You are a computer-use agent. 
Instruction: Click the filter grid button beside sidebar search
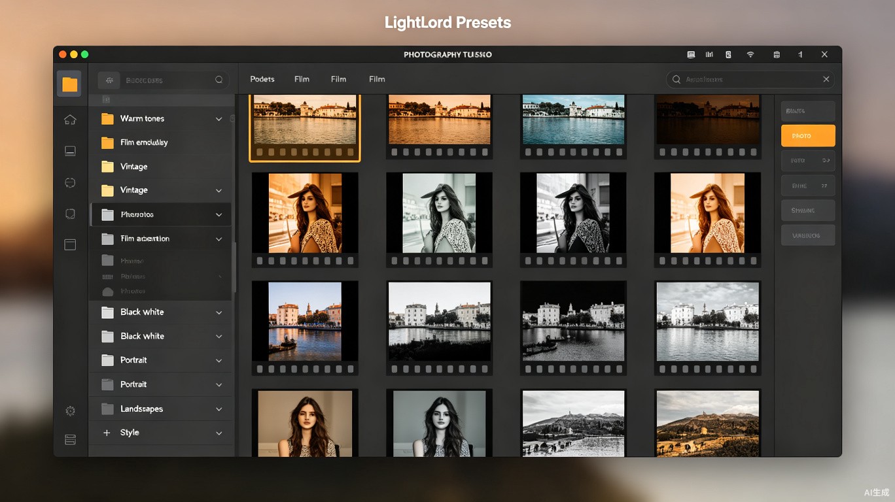pos(109,80)
